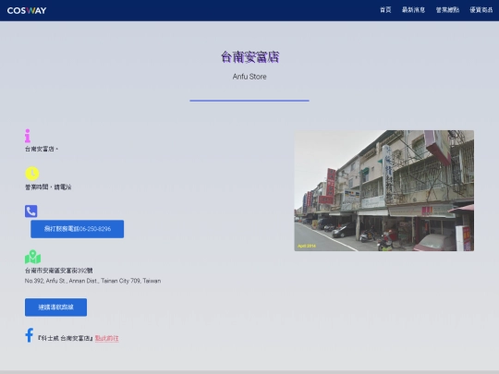499x374 pixels.
Task: Click the Facebook icon
Action: click(x=30, y=335)
